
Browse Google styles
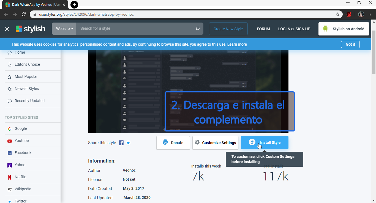pos(21,128)
